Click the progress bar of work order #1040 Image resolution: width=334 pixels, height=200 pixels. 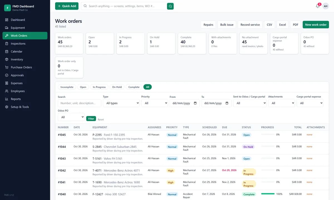pos(268,194)
